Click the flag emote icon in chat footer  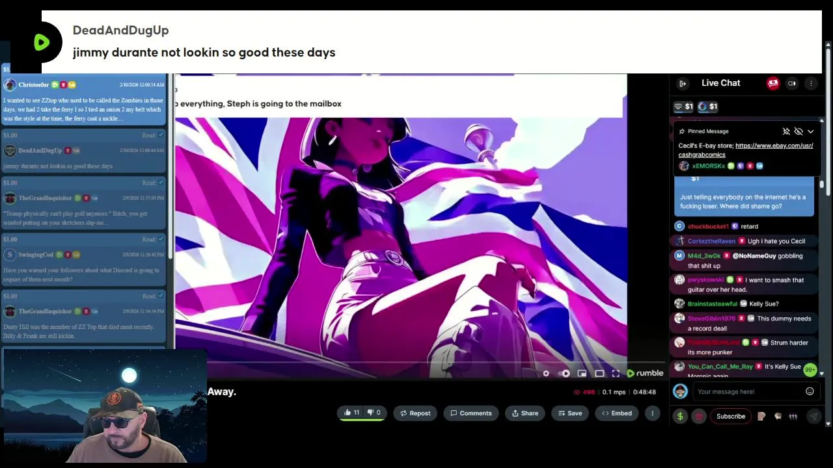tap(761, 417)
